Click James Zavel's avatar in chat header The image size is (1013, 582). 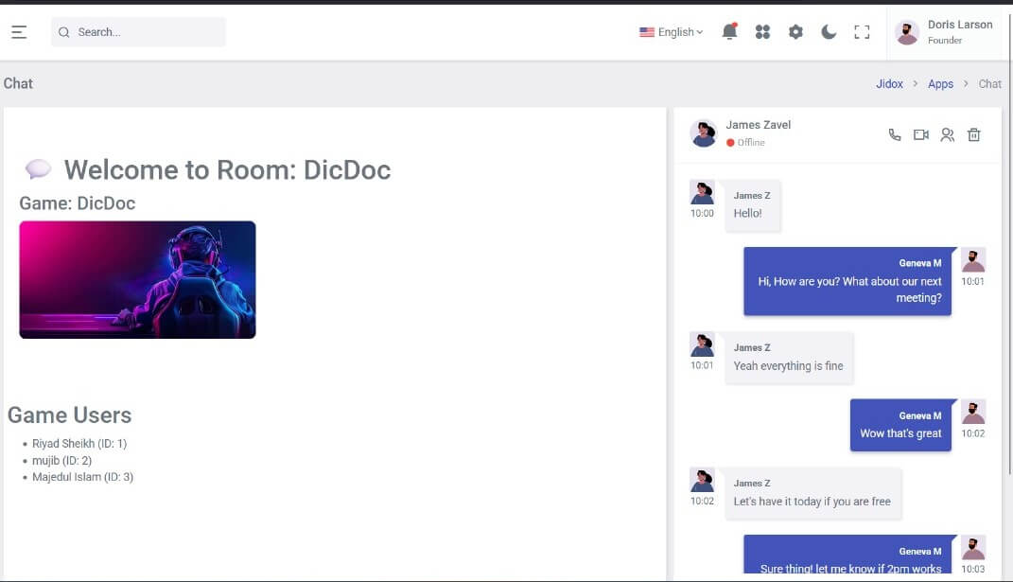click(704, 134)
